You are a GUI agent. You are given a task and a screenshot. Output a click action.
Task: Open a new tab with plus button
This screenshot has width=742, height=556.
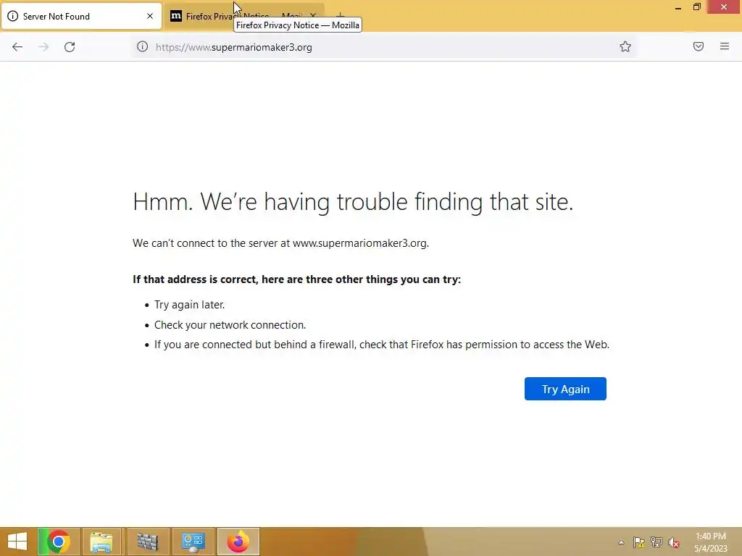[x=341, y=16]
